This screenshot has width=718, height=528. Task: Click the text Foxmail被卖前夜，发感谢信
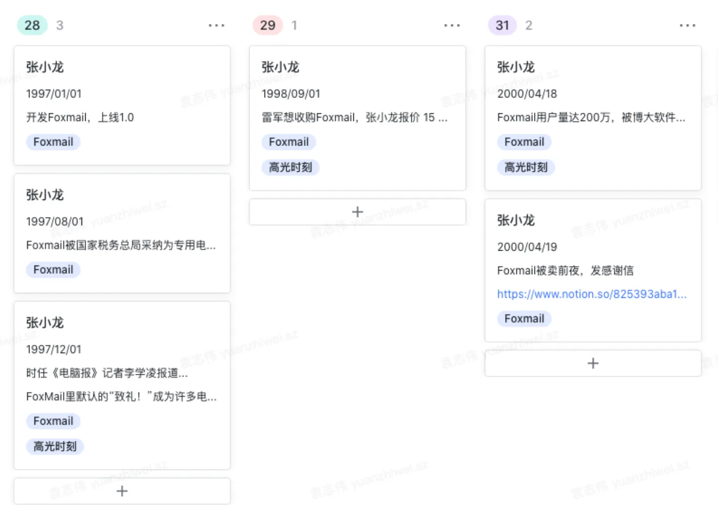(565, 271)
